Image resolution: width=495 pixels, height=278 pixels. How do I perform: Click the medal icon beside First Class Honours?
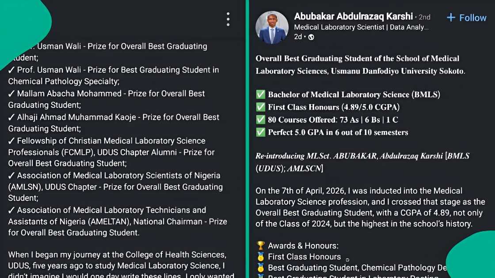tap(260, 256)
